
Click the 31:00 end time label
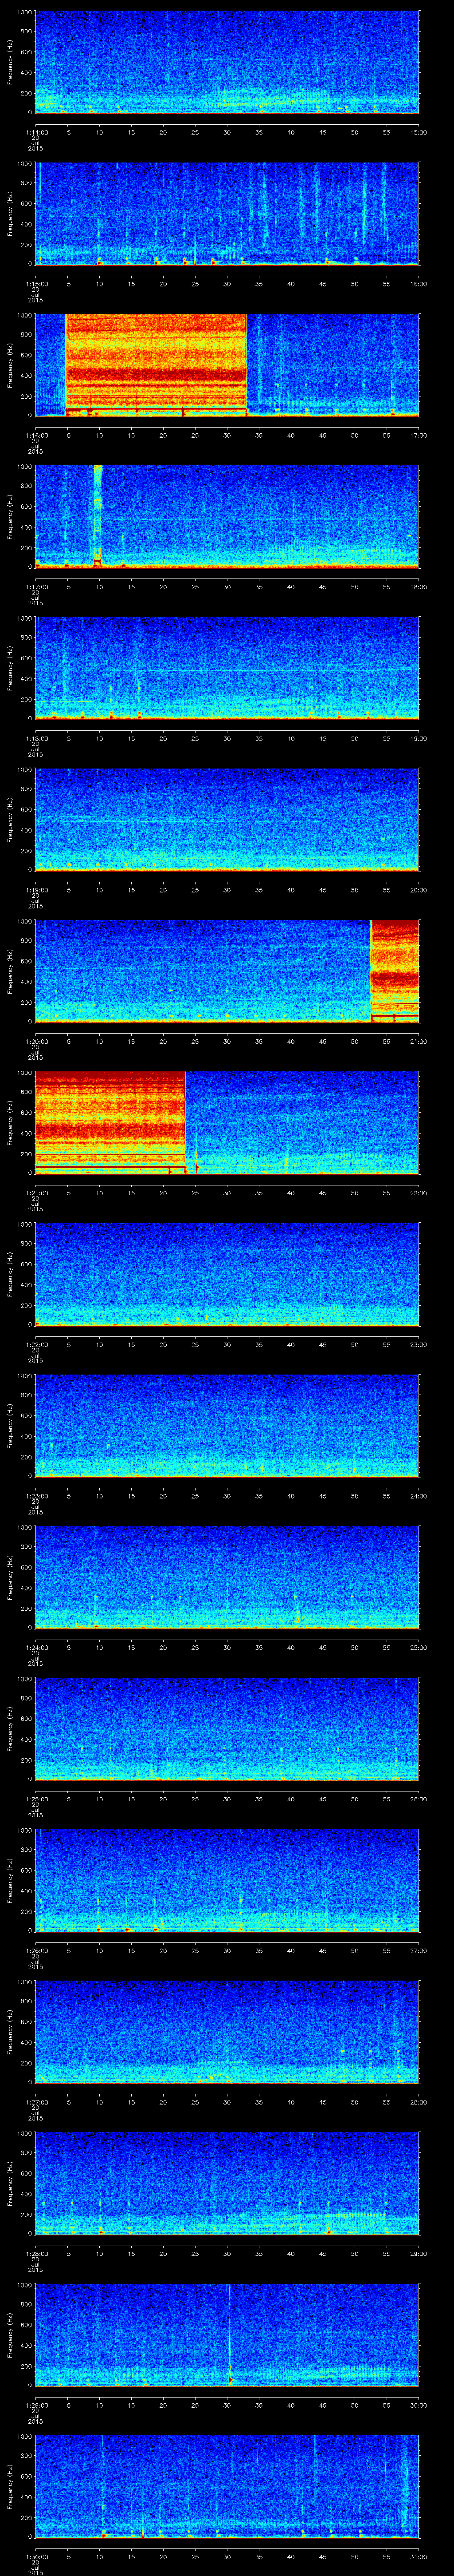pyautogui.click(x=418, y=2556)
